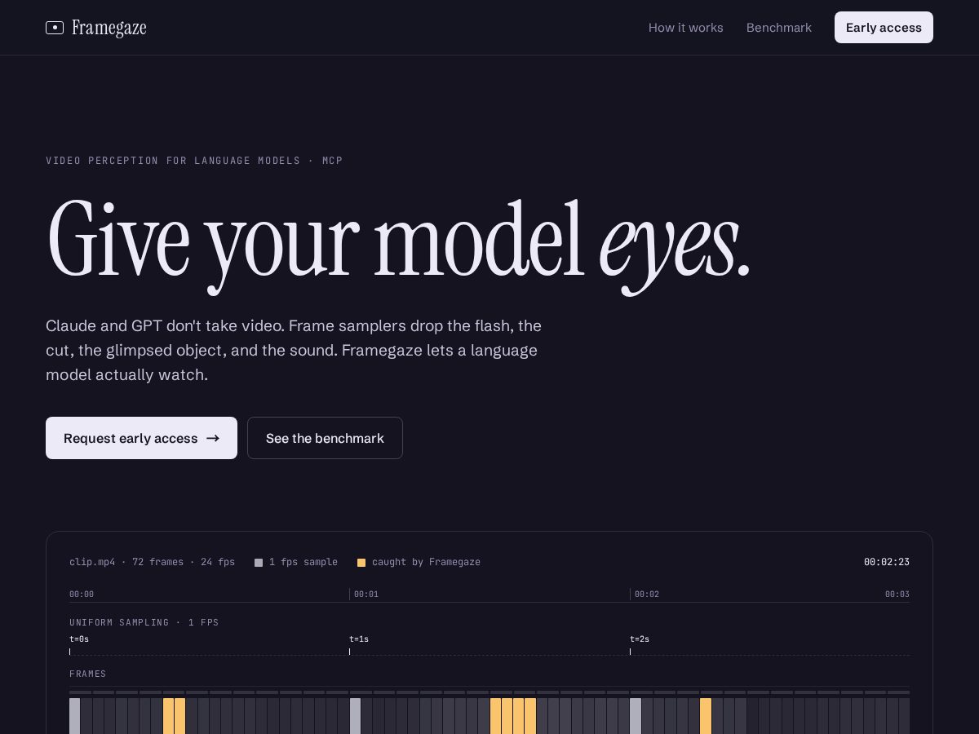The width and height of the screenshot is (979, 734).
Task: Go to How it works section
Action: click(x=686, y=28)
